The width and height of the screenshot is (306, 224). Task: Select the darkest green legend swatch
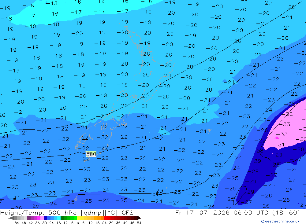tap(62, 218)
